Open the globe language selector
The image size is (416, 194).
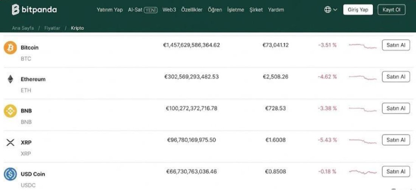coord(330,10)
